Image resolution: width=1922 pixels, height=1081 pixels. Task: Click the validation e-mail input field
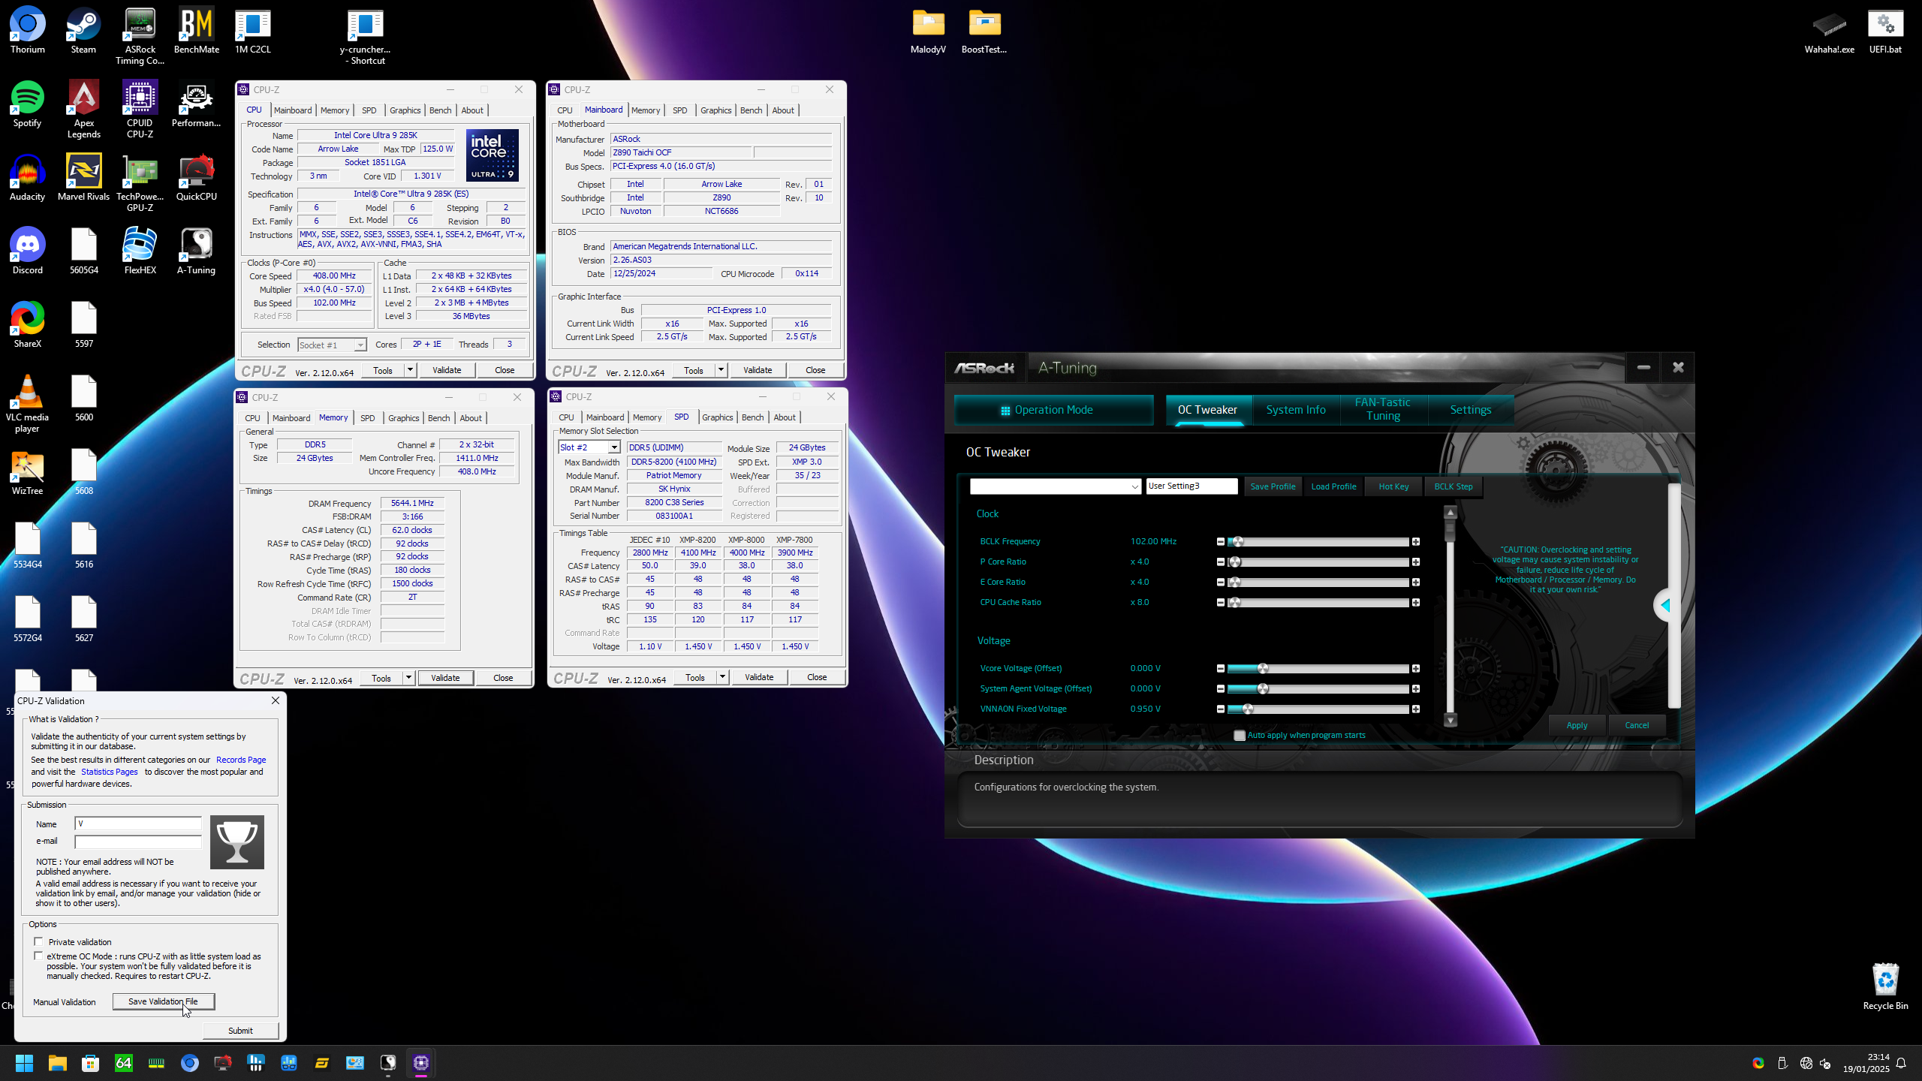pyautogui.click(x=138, y=842)
